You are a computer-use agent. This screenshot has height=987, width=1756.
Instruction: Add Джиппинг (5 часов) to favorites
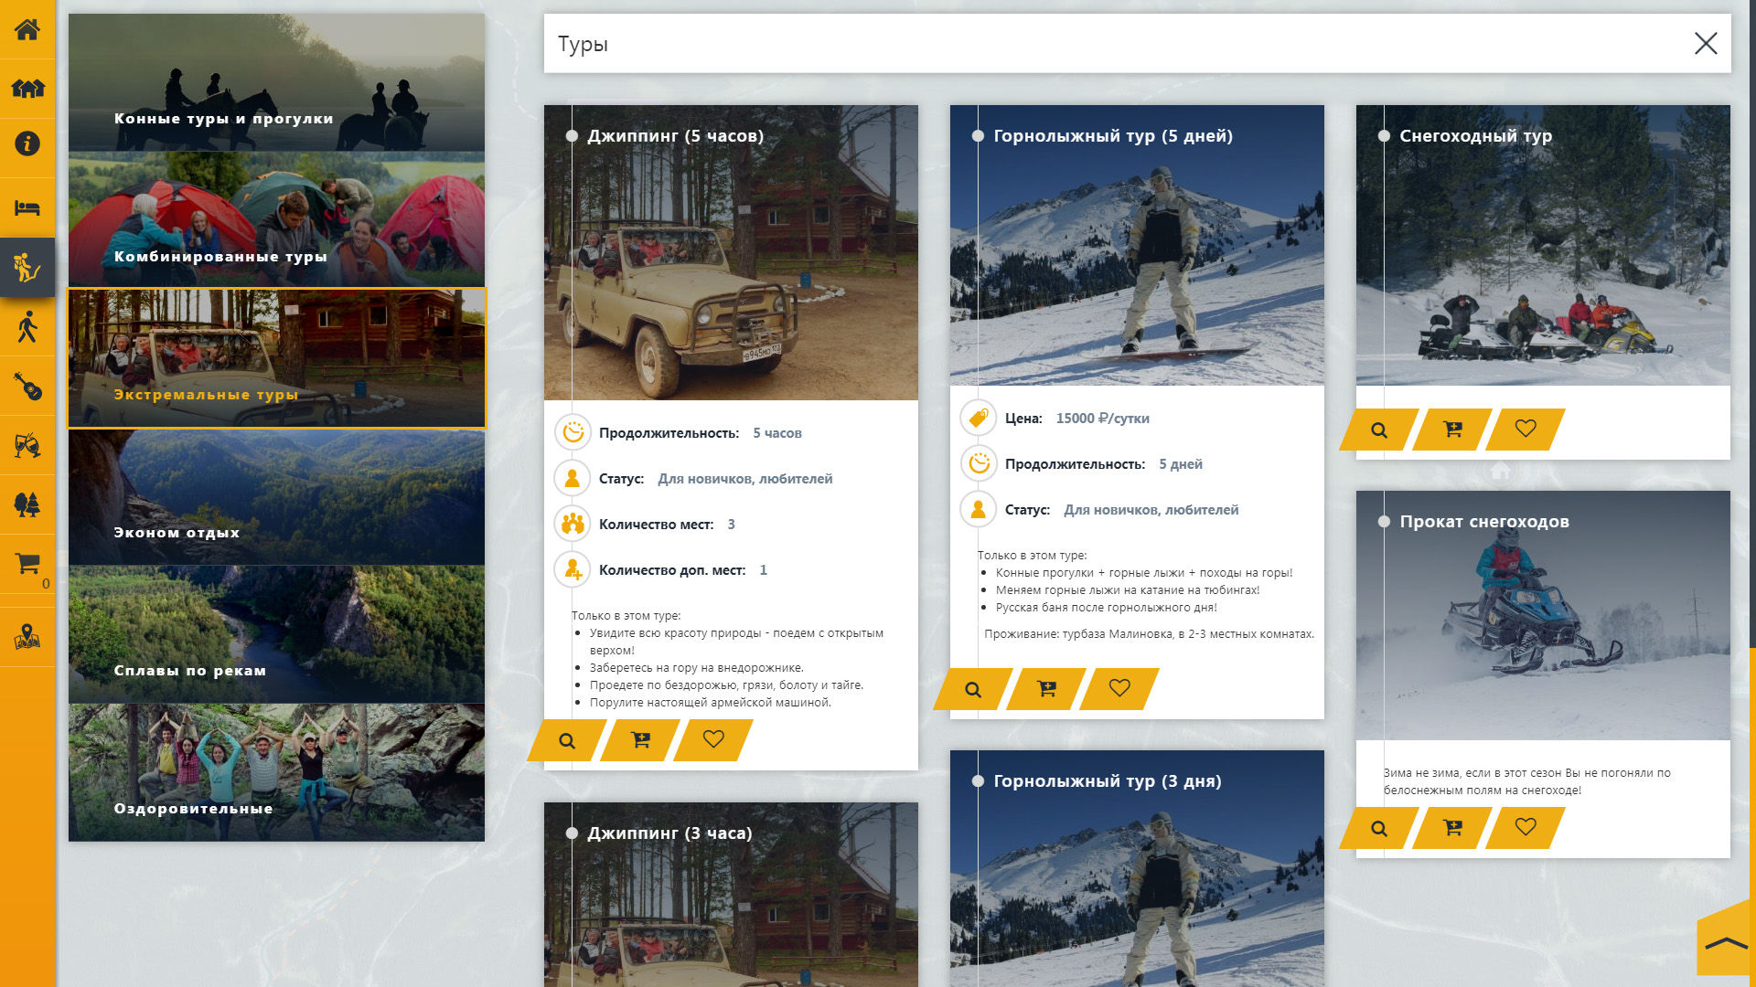click(x=713, y=739)
